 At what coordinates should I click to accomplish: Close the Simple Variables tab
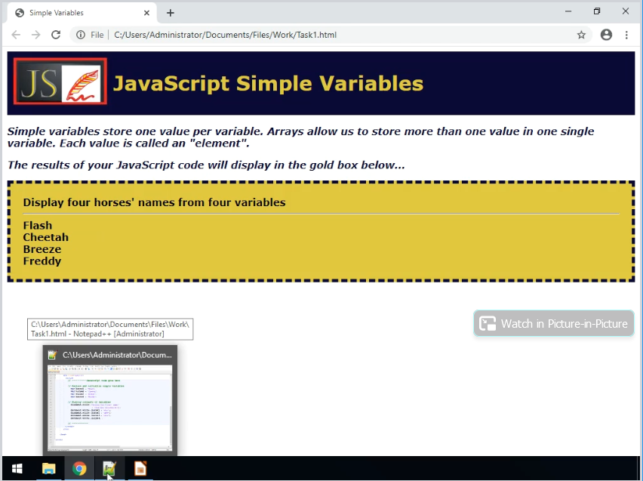click(146, 13)
